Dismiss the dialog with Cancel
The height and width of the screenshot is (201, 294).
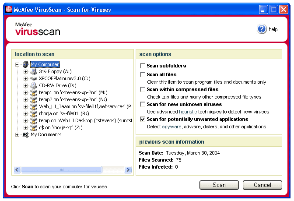pyautogui.click(x=262, y=185)
